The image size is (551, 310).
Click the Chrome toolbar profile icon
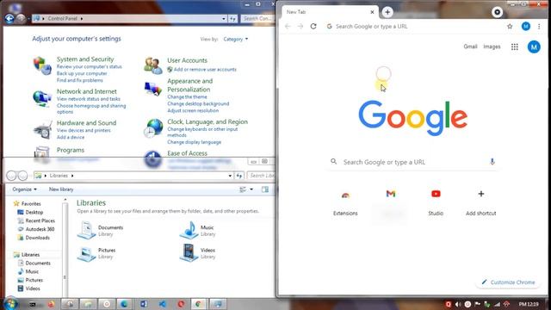click(x=526, y=27)
